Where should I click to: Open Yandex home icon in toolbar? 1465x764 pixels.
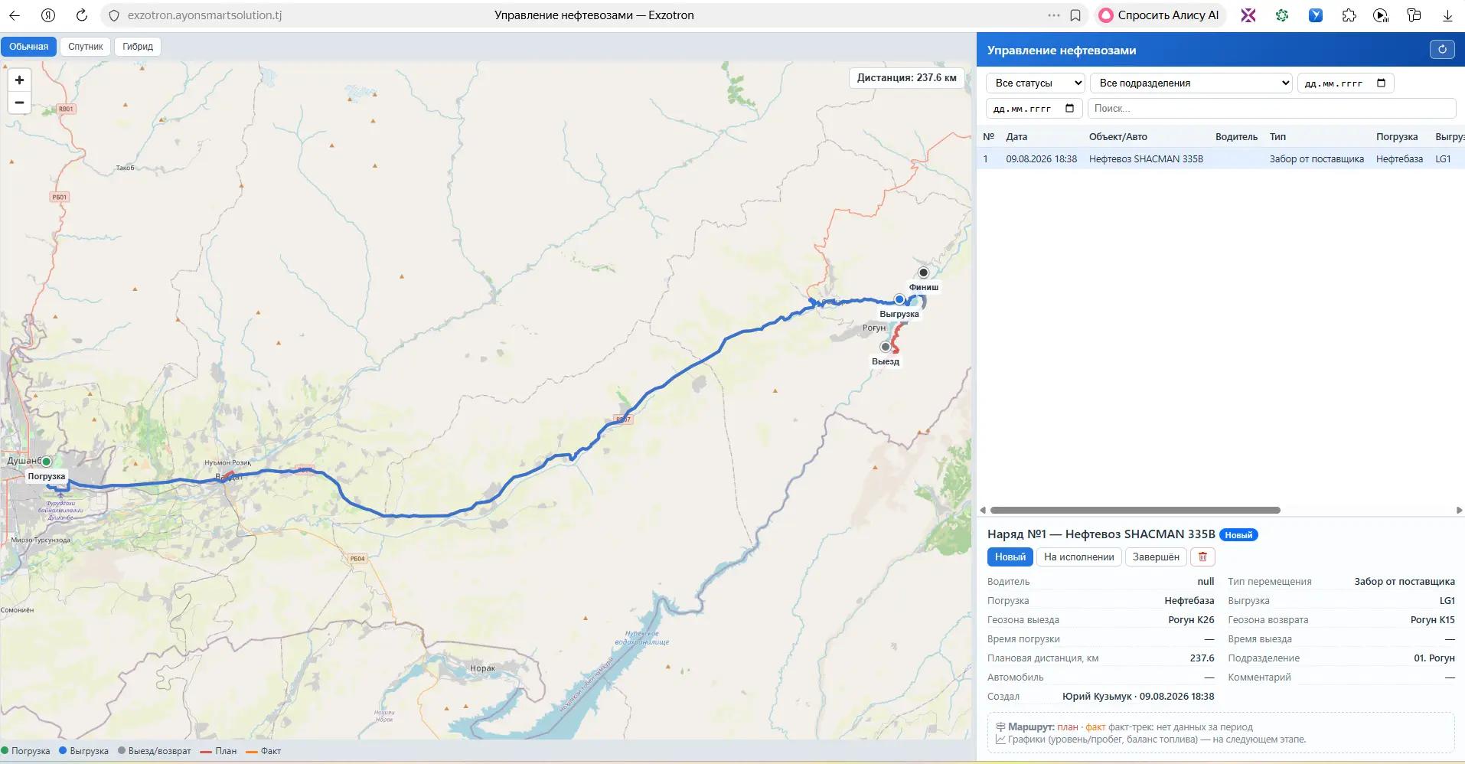tap(48, 15)
